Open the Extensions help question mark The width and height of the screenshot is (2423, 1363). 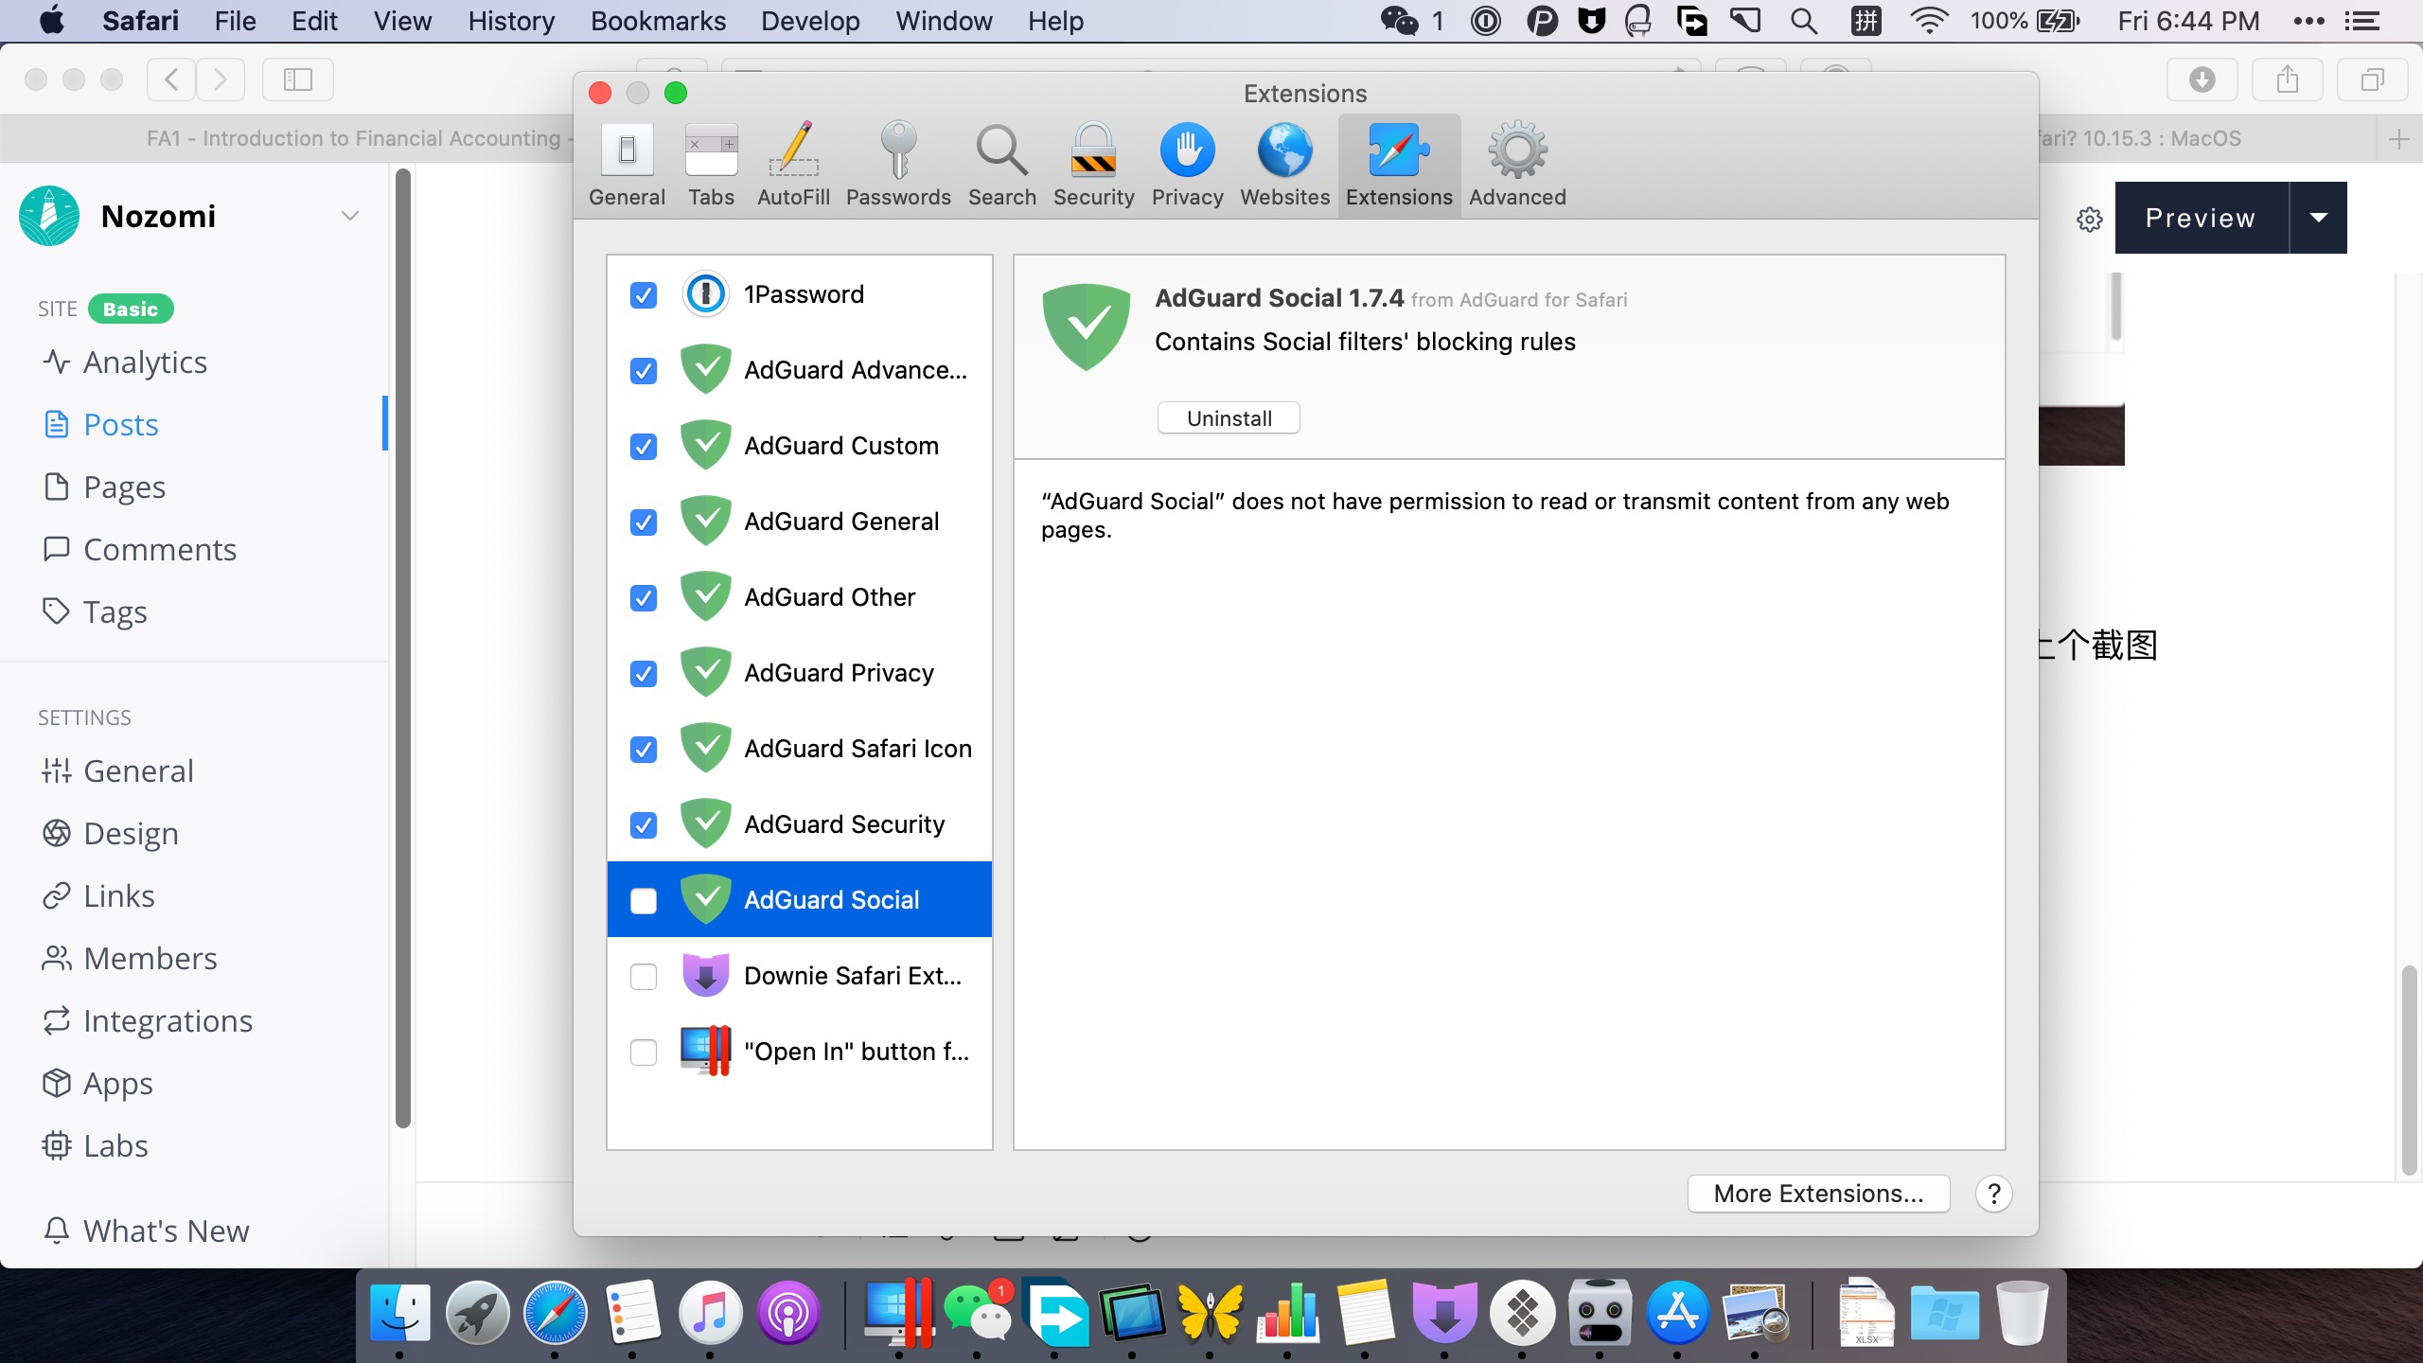1993,1194
